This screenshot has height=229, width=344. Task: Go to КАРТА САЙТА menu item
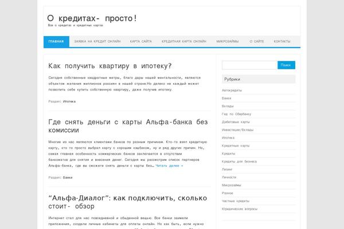pyautogui.click(x=141, y=41)
